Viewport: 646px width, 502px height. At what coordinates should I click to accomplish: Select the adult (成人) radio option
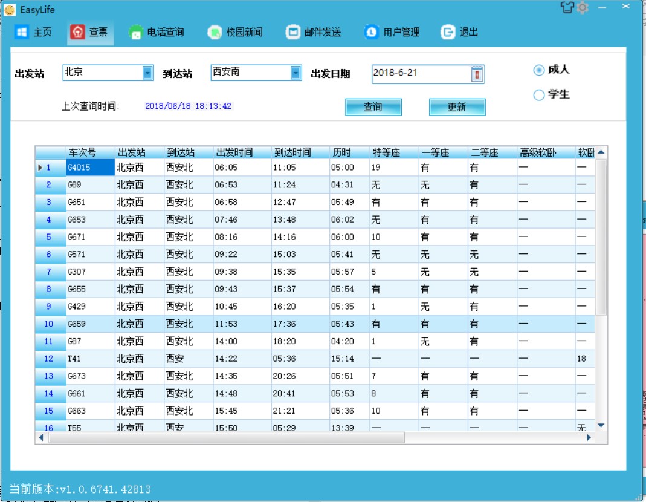pos(538,71)
